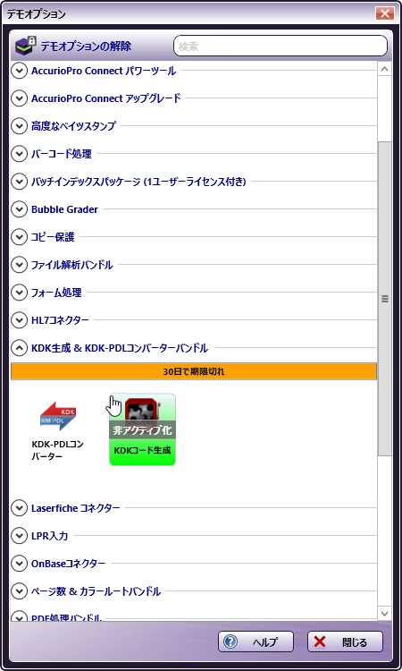This screenshot has width=402, height=671.
Task: Click the vertical scrollbar thumb
Action: coord(384,299)
